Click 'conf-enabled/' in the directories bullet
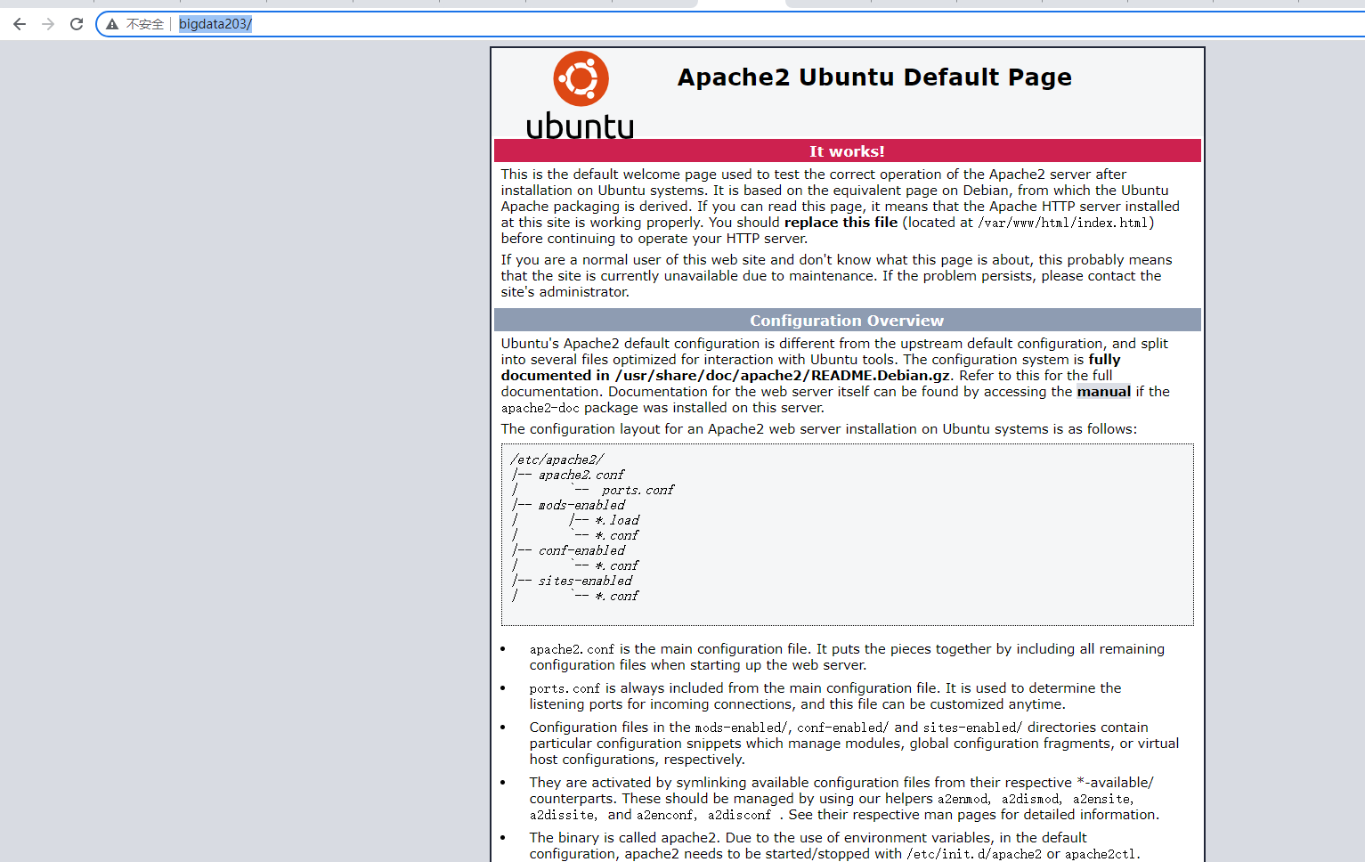The height and width of the screenshot is (862, 1365). [x=842, y=728]
